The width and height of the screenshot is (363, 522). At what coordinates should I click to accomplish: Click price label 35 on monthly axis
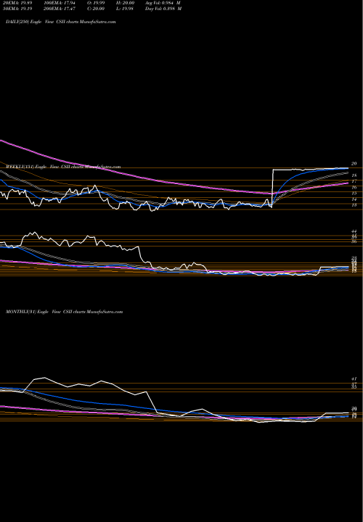click(354, 387)
